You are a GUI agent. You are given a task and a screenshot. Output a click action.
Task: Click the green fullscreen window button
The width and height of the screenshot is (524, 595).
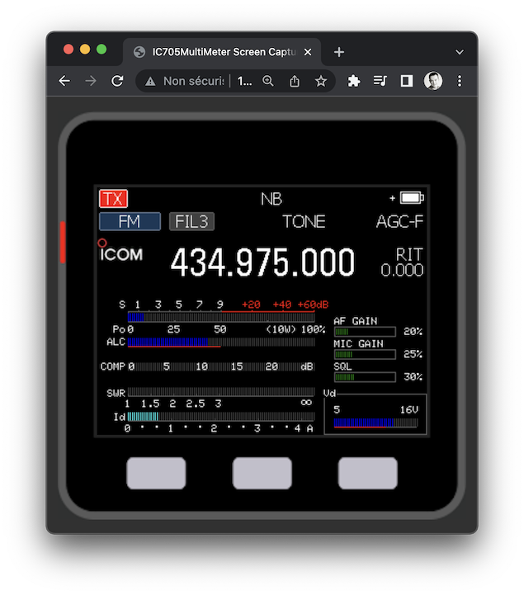click(x=101, y=50)
